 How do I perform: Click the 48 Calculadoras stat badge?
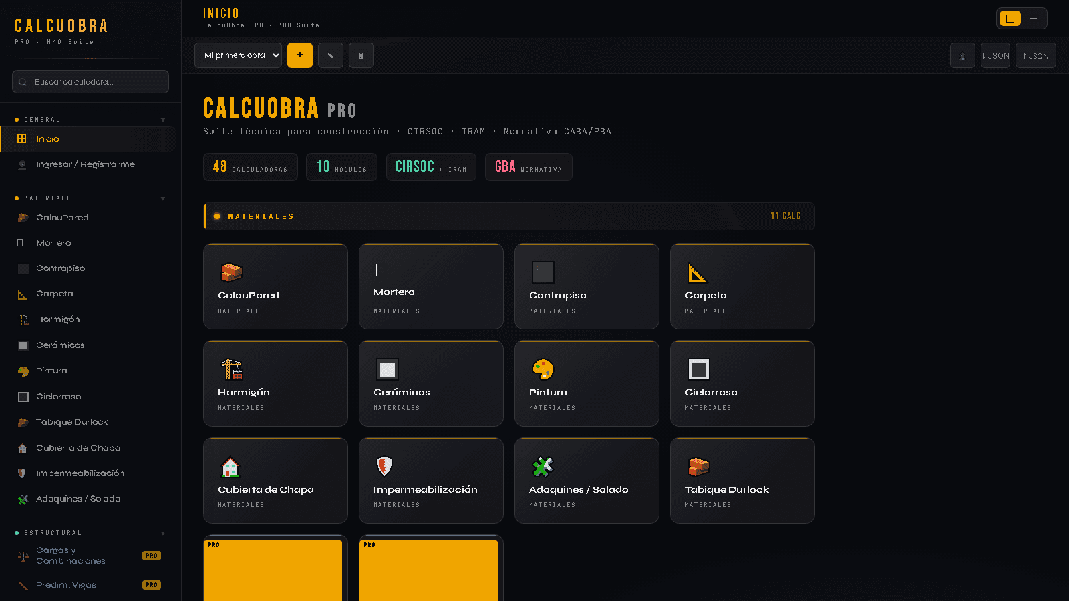pos(250,167)
